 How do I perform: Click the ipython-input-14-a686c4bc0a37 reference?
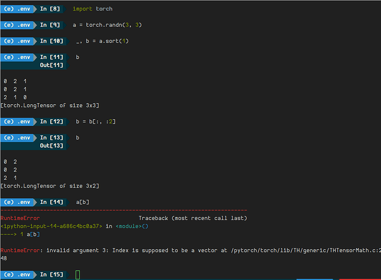51,226
